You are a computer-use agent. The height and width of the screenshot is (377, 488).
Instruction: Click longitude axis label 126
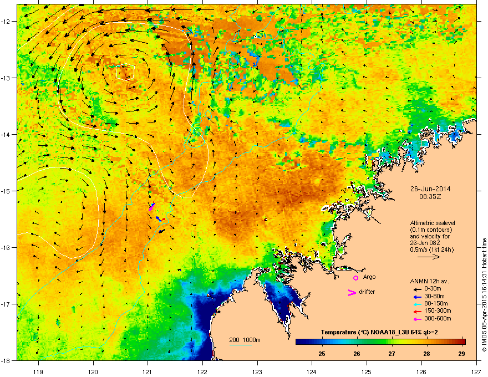pos(421,372)
